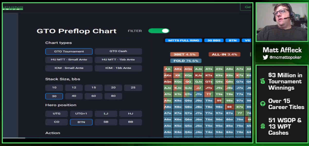Screen dimensions: 309x146
Task: Choose BB hero position
Action: pyautogui.click(x=131, y=122)
